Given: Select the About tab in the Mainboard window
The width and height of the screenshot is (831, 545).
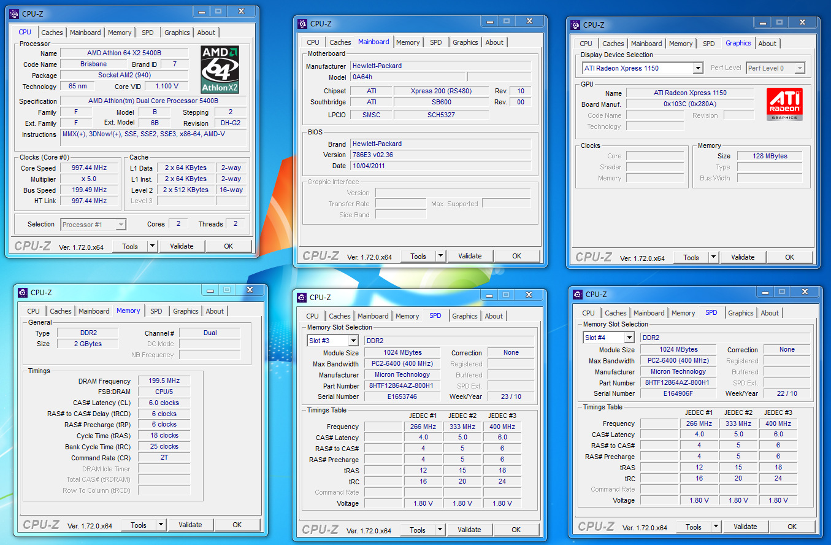Looking at the screenshot, I should (x=494, y=42).
